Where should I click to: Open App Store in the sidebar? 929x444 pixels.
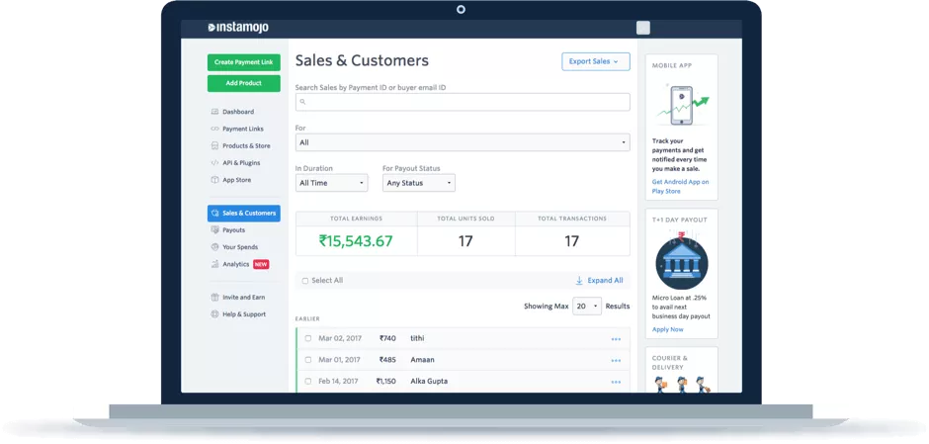[236, 180]
